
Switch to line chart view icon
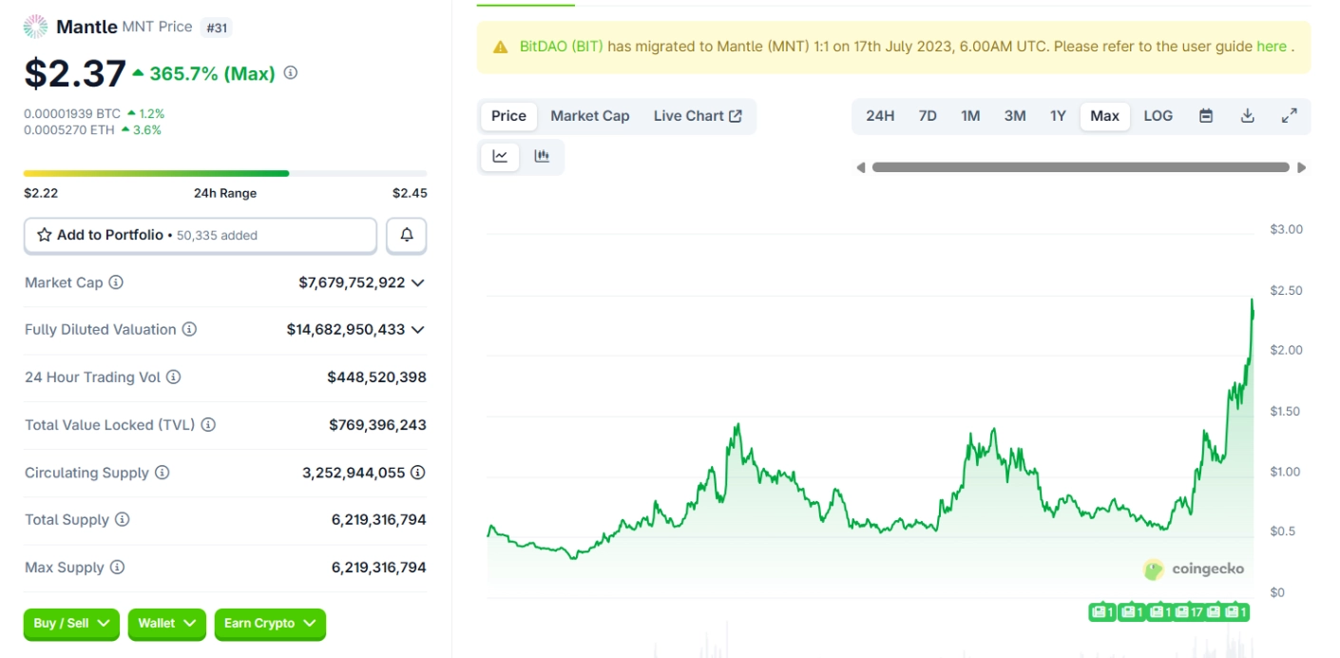500,157
